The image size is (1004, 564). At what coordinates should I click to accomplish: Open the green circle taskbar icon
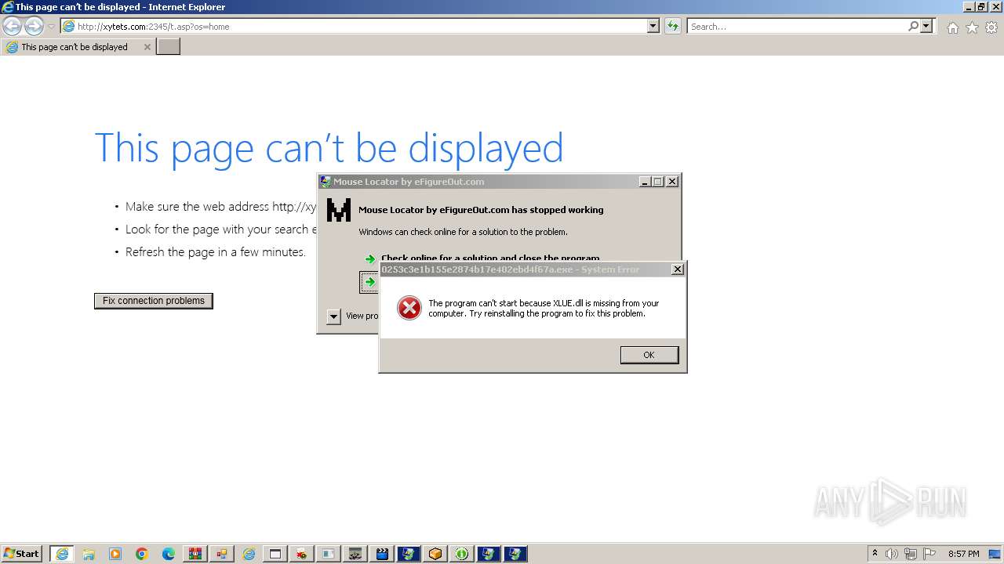tap(462, 554)
